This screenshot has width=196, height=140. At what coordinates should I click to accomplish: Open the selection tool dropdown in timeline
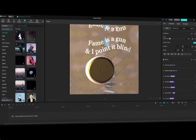[5, 105]
